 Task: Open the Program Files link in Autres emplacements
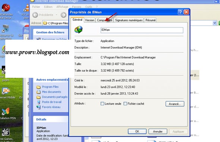(50, 87)
